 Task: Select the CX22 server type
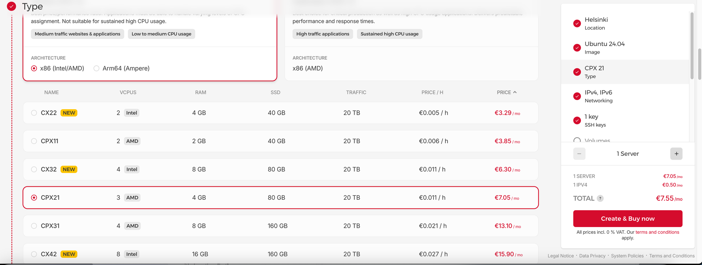34,113
